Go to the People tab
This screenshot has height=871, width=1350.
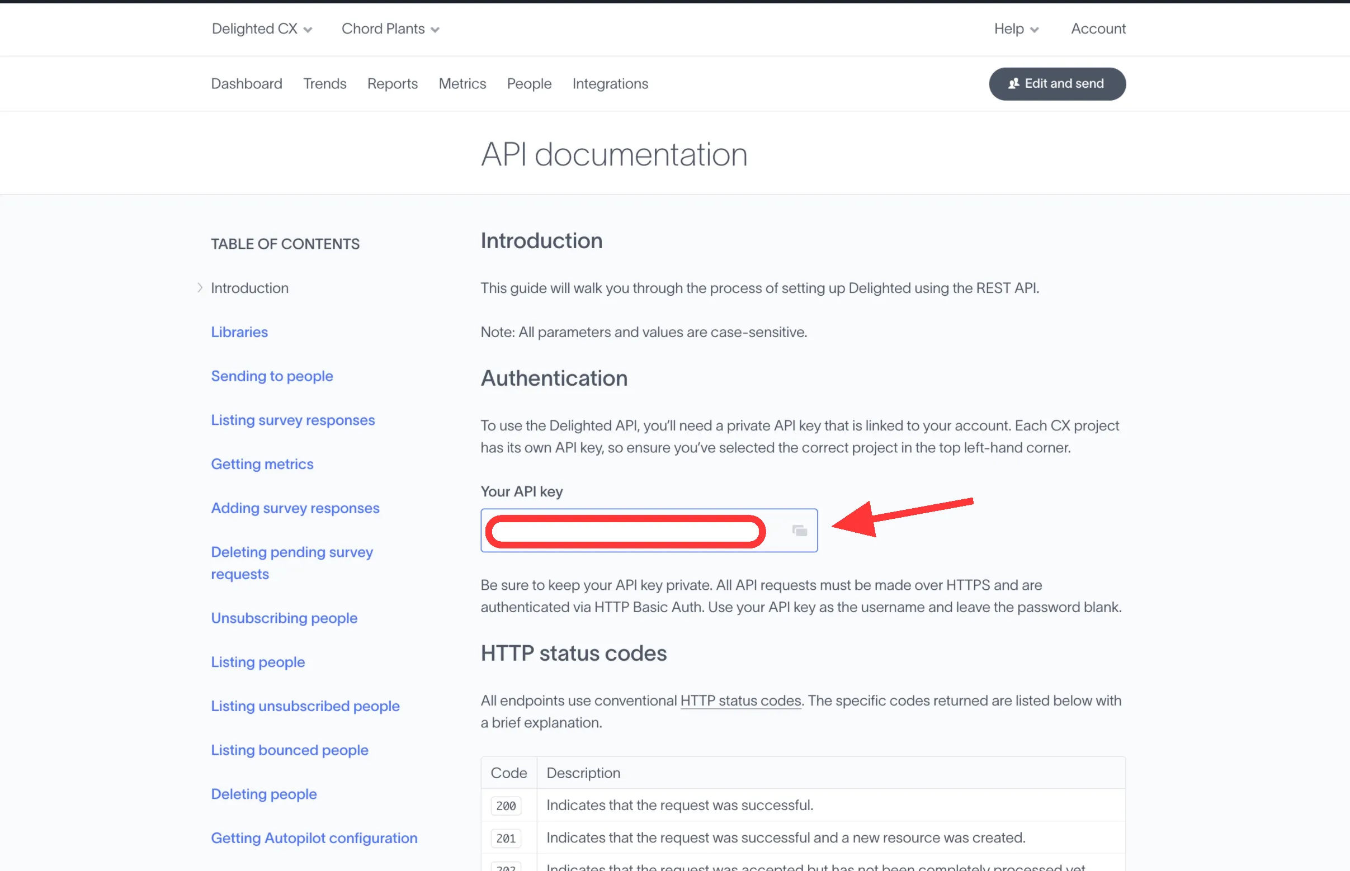click(x=529, y=84)
